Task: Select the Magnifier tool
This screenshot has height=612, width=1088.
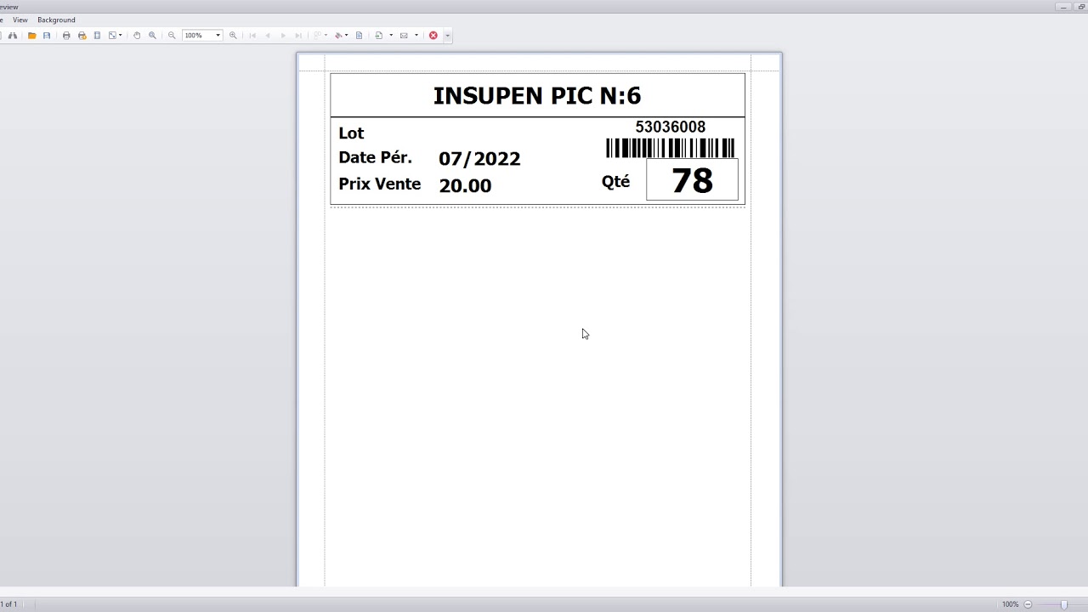Action: tap(152, 36)
